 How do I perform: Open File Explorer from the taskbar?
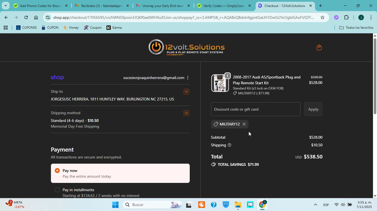point(238,205)
